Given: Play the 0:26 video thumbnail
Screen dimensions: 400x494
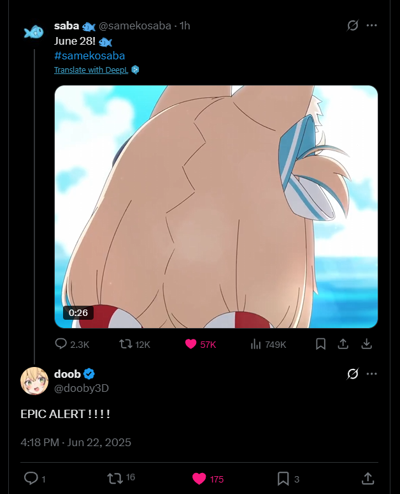Looking at the screenshot, I should tap(216, 207).
